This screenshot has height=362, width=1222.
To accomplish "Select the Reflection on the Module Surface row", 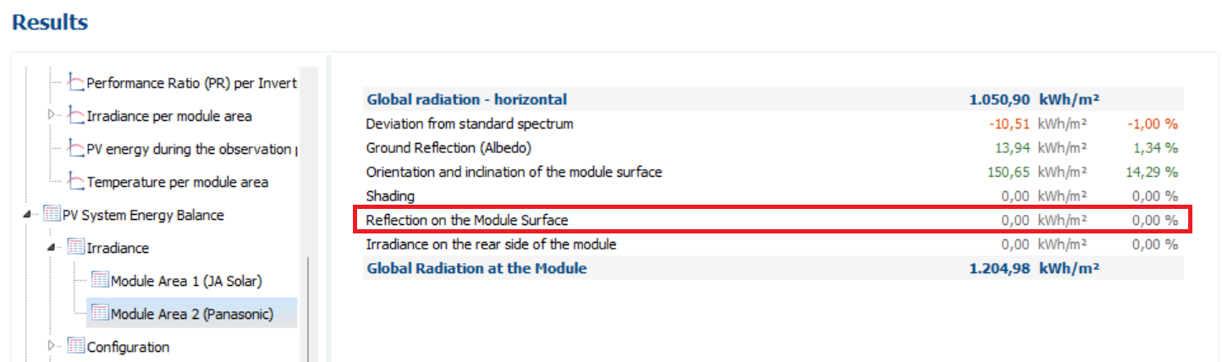I will 773,220.
